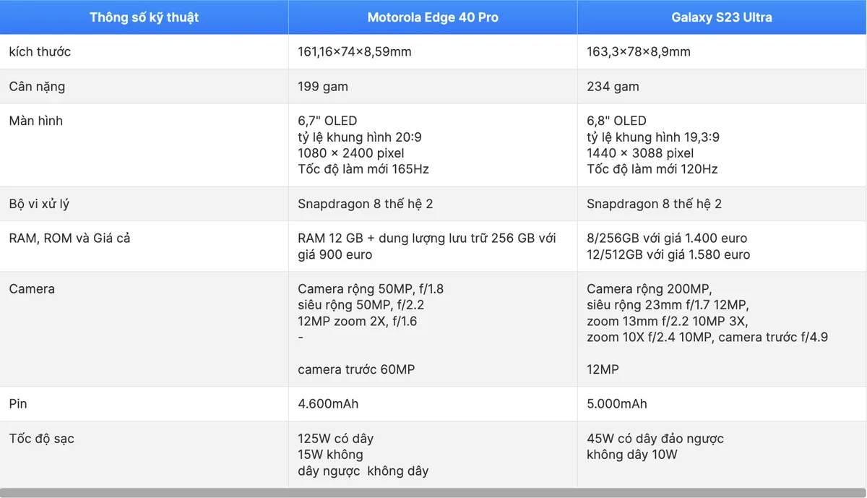
Task: Click the kích thước row label
Action: point(40,52)
